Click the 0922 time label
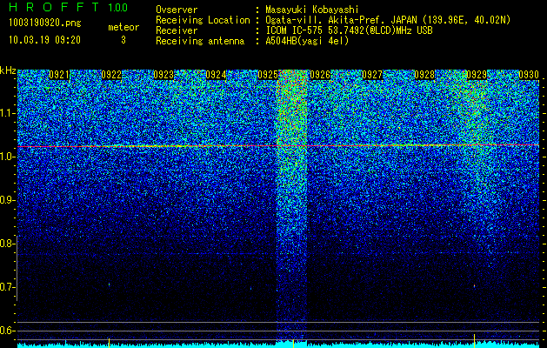 click(111, 75)
